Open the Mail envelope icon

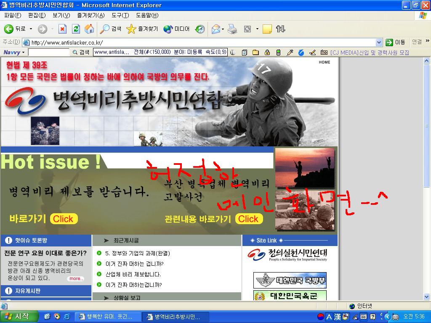(216, 29)
